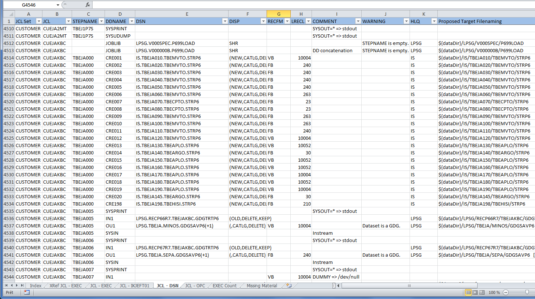Click the Insert Worksheet tab icon
The width and height of the screenshot is (535, 299).
289,286
